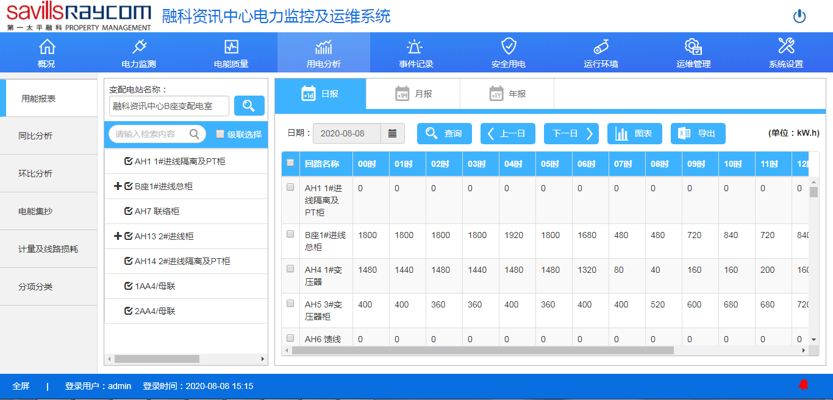The width and height of the screenshot is (833, 400).
Task: Click the table scrollbar down arrow
Action: 813,340
